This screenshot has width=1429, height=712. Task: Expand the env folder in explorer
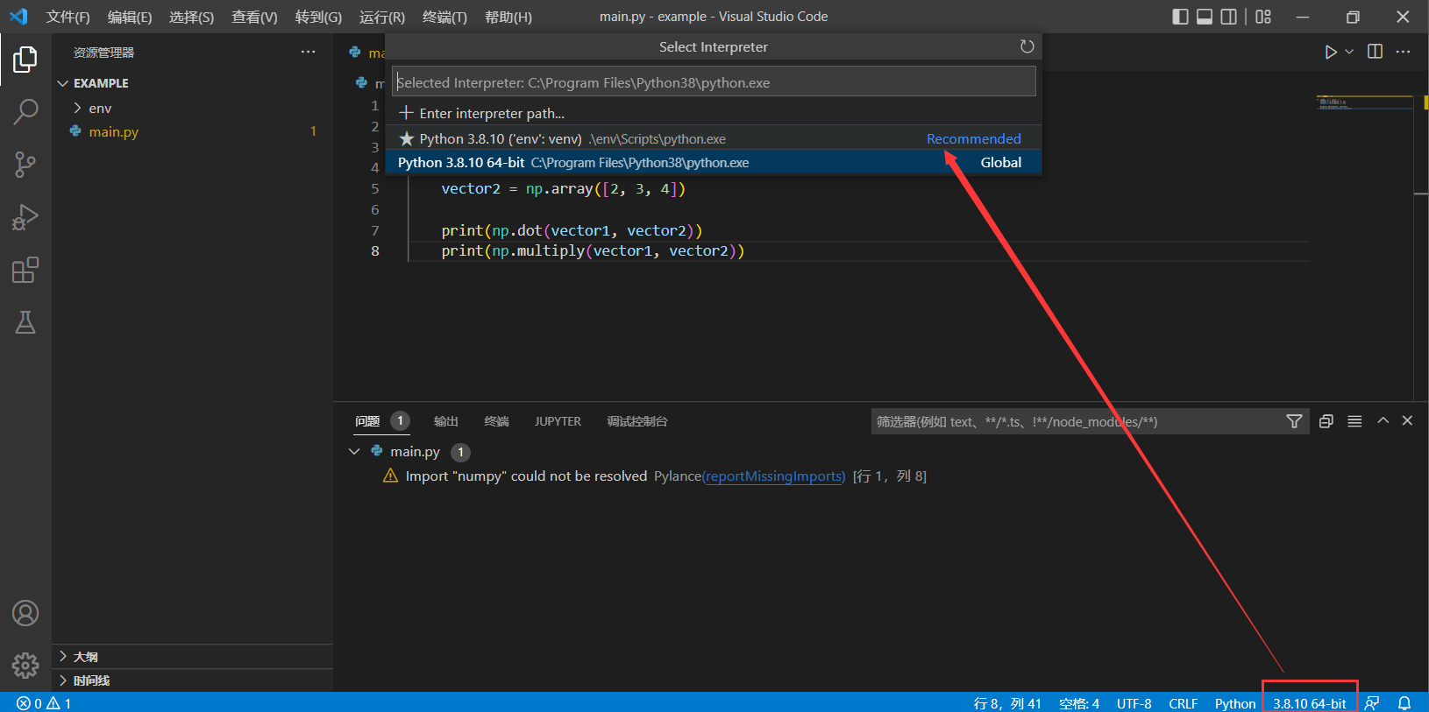click(100, 109)
